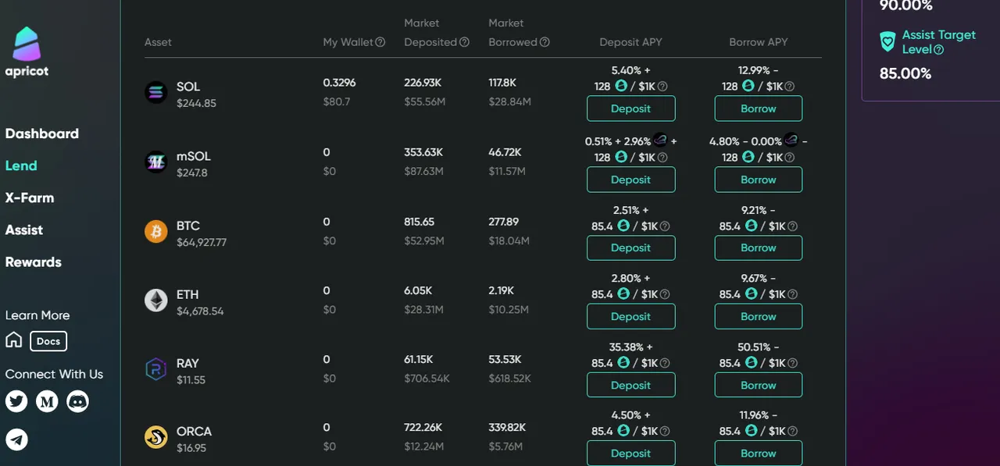Click the ORCA borrow APY help icon
Viewport: 1000px width, 466px height.
[792, 432]
